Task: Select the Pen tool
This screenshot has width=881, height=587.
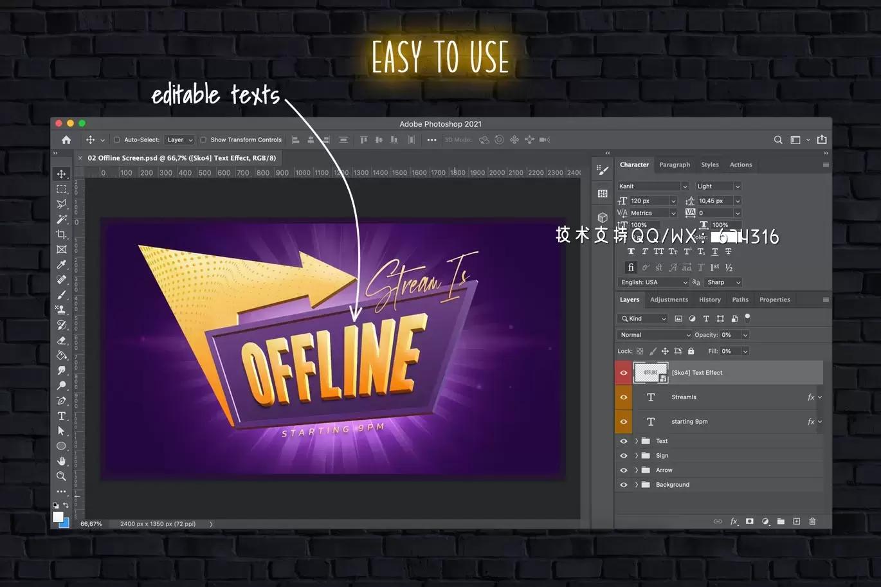Action: click(x=62, y=401)
